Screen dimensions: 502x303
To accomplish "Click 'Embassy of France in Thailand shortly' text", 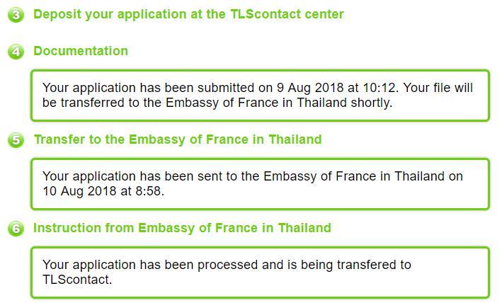I will click(278, 103).
